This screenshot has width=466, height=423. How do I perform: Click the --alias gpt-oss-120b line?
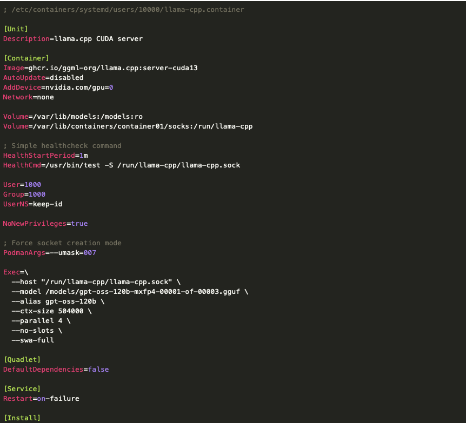coord(58,301)
